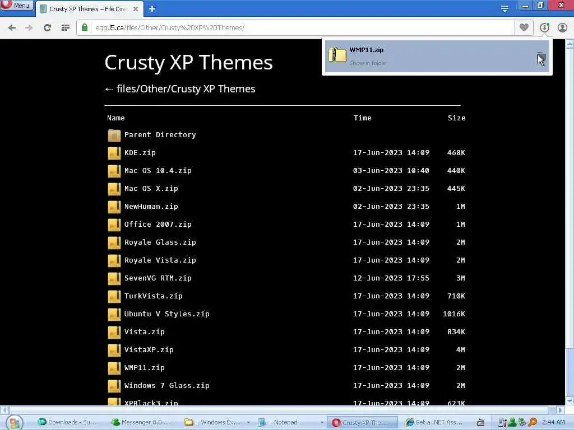The height and width of the screenshot is (430, 574).
Task: Open the Opera Menu button
Action: coord(17,5)
